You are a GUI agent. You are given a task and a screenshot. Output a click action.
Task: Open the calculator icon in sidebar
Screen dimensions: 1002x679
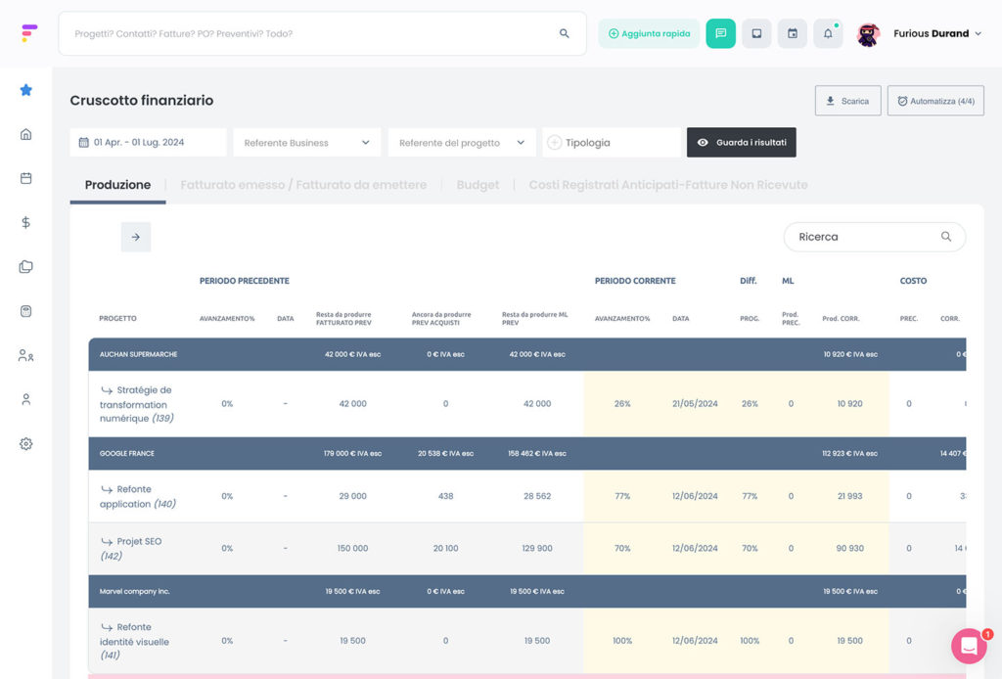pos(25,311)
